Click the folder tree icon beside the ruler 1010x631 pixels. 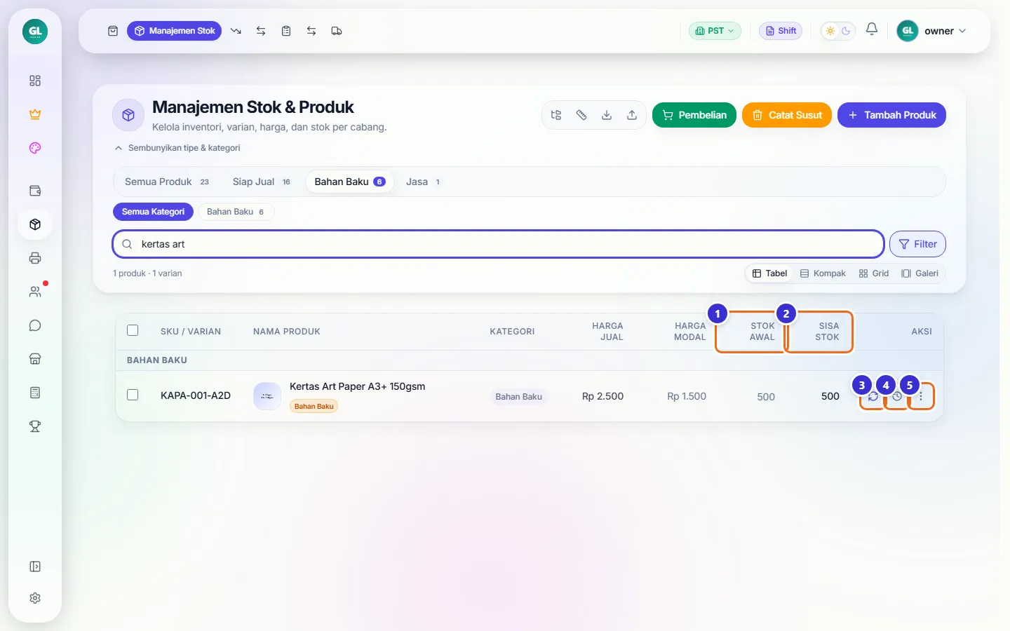(556, 115)
